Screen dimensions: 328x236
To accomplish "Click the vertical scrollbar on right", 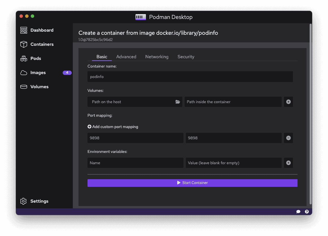I will pos(310,114).
